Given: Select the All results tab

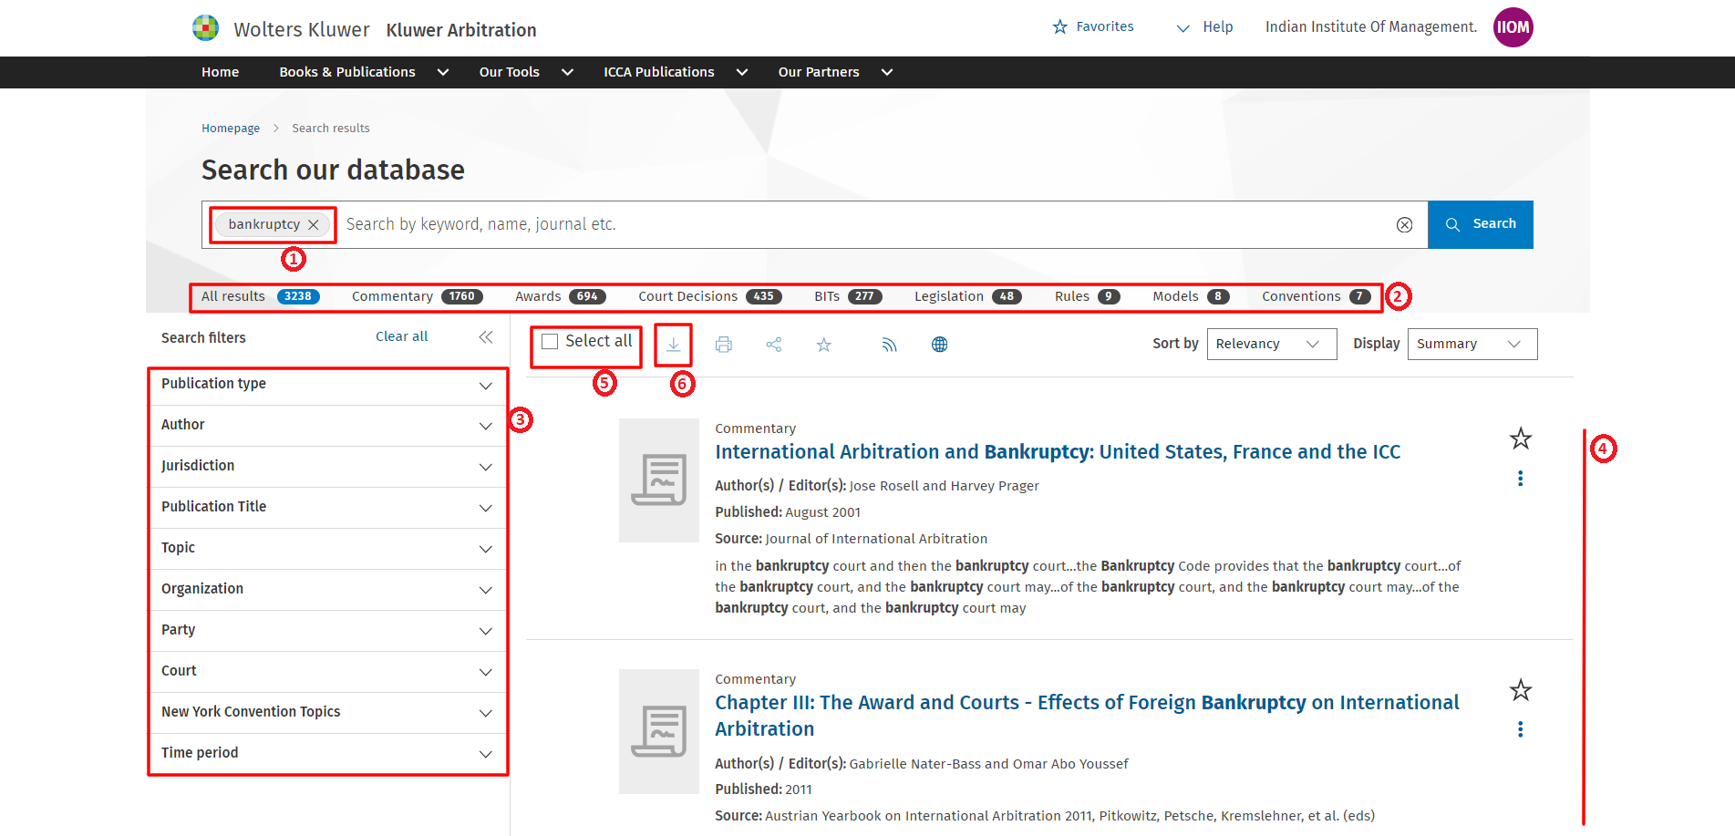Looking at the screenshot, I should [x=260, y=296].
